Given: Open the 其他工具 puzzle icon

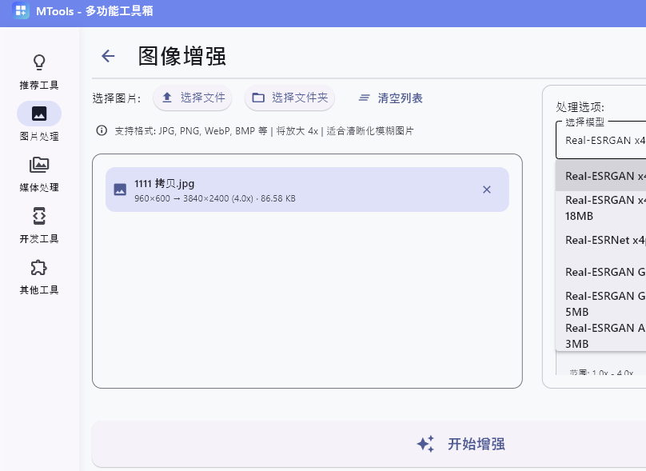Looking at the screenshot, I should click(39, 267).
